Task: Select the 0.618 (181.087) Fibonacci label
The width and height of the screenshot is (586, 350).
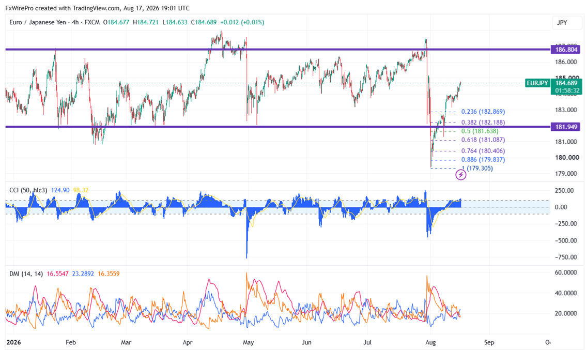Action: [x=483, y=140]
